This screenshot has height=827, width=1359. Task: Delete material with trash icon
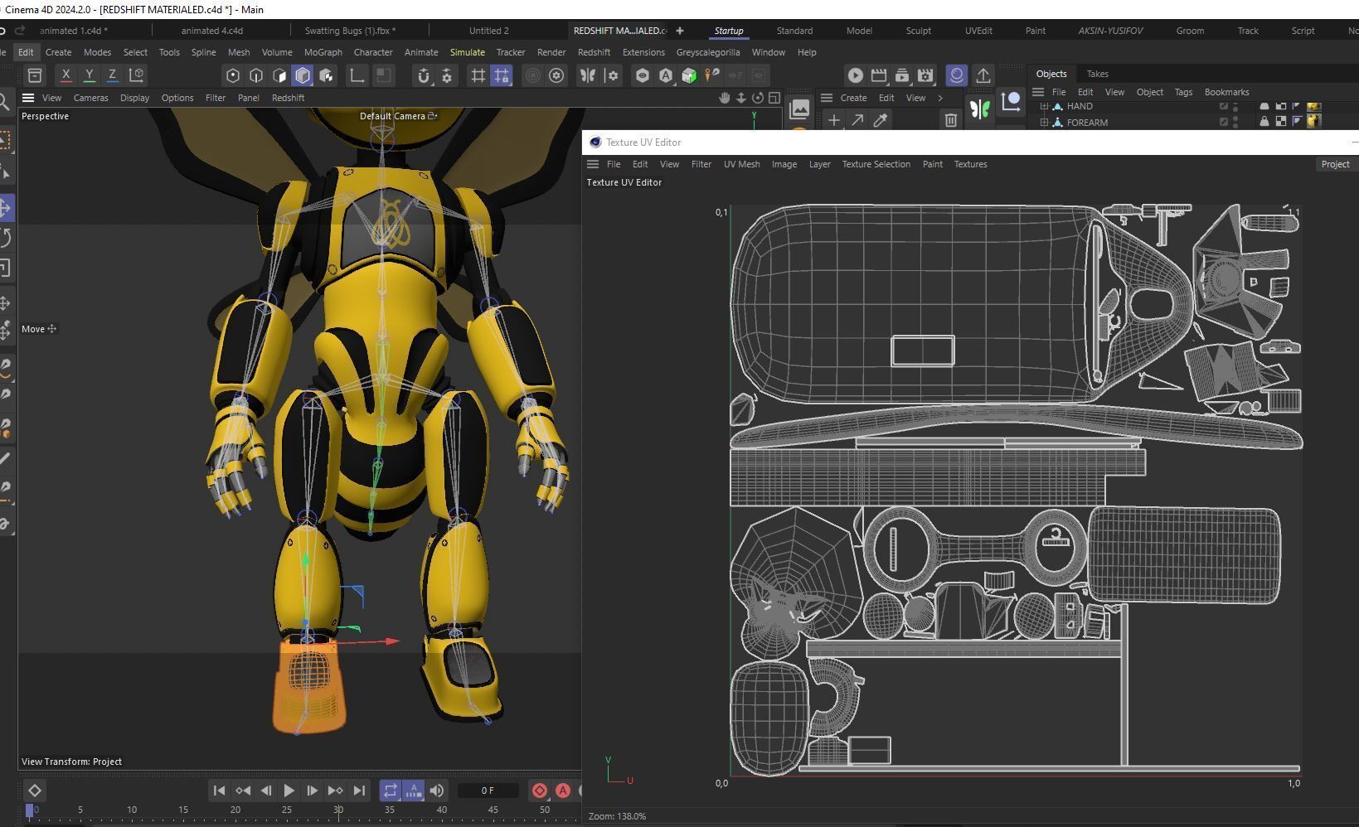click(x=950, y=120)
